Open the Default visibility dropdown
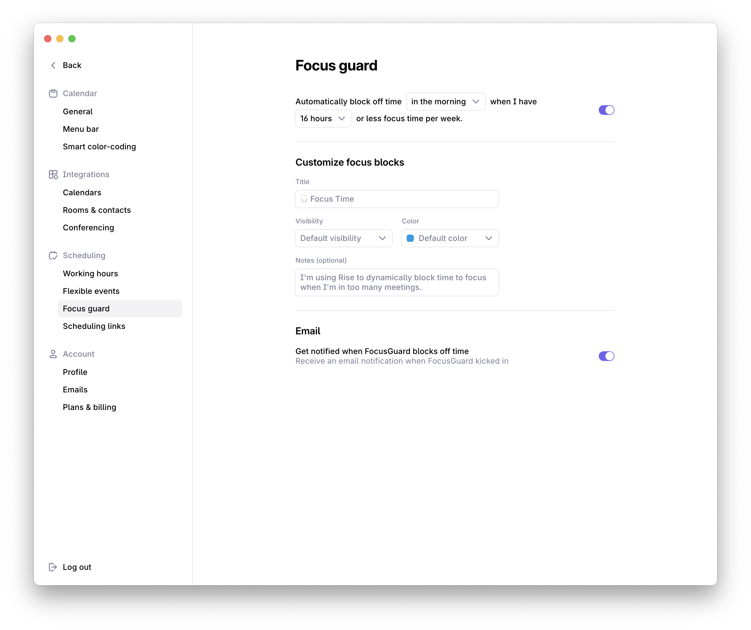The width and height of the screenshot is (751, 630). click(343, 239)
